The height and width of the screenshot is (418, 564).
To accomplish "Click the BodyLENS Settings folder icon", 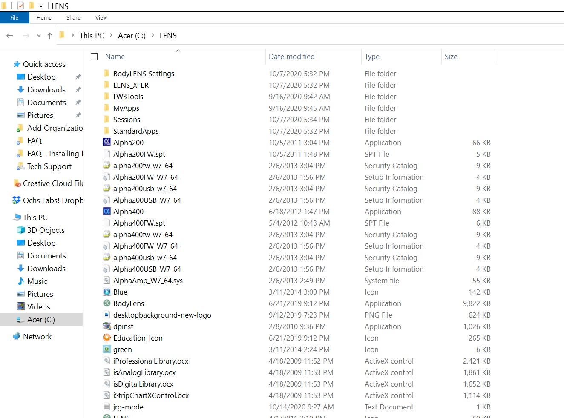I will coord(107,73).
